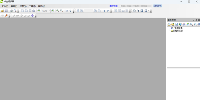This screenshot has height=100, width=200.
Task: Click the 读吧快眼 link
Action: [113, 6]
